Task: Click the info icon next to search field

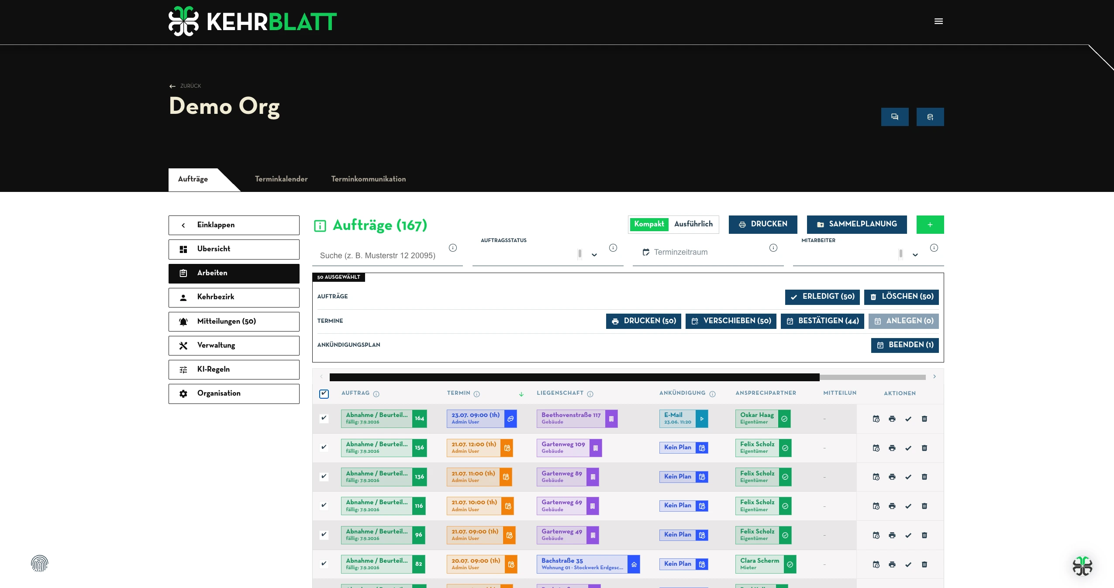Action: coord(453,248)
